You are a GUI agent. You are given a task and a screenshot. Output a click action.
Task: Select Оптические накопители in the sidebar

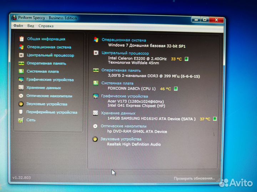(49, 96)
